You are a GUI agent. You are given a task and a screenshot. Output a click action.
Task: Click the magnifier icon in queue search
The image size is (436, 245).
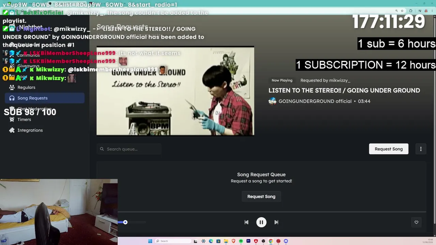102,149
